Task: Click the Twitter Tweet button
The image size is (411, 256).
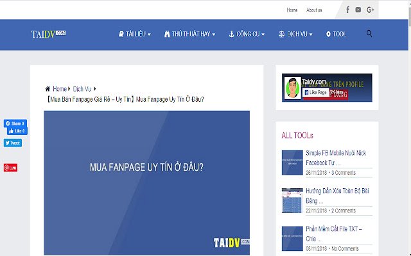Action: 13,143
